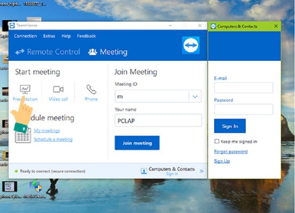The image size is (295, 213).
Task: Enable the Keep me signed in checkbox
Action: pos(217,141)
